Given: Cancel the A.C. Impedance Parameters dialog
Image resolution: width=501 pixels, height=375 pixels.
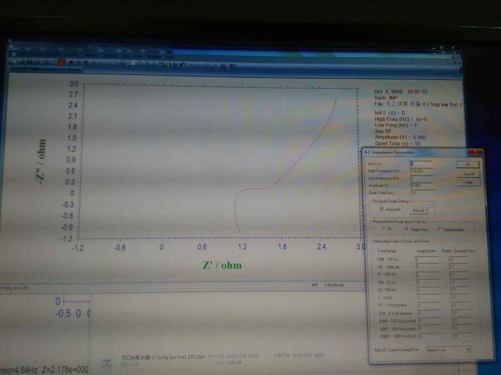Looking at the screenshot, I should pos(468,174).
